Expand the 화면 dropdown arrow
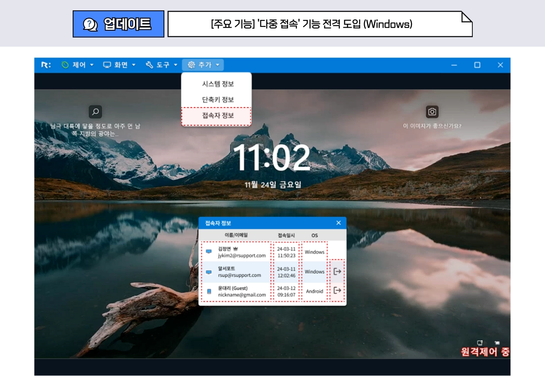 coord(134,65)
